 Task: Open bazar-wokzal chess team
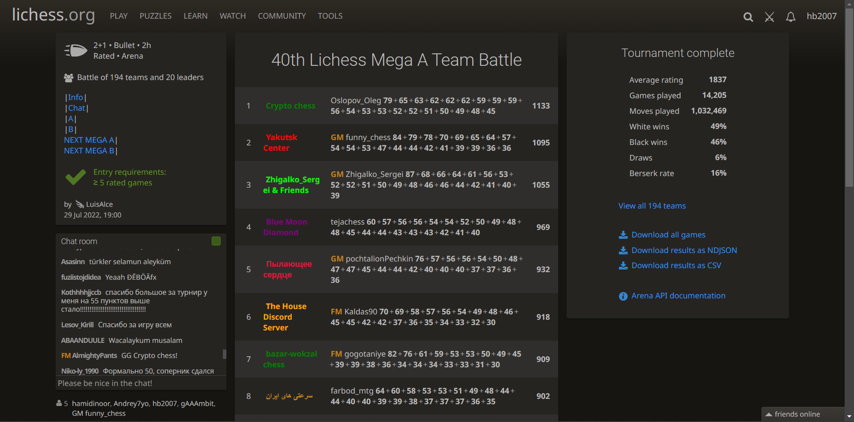[290, 359]
